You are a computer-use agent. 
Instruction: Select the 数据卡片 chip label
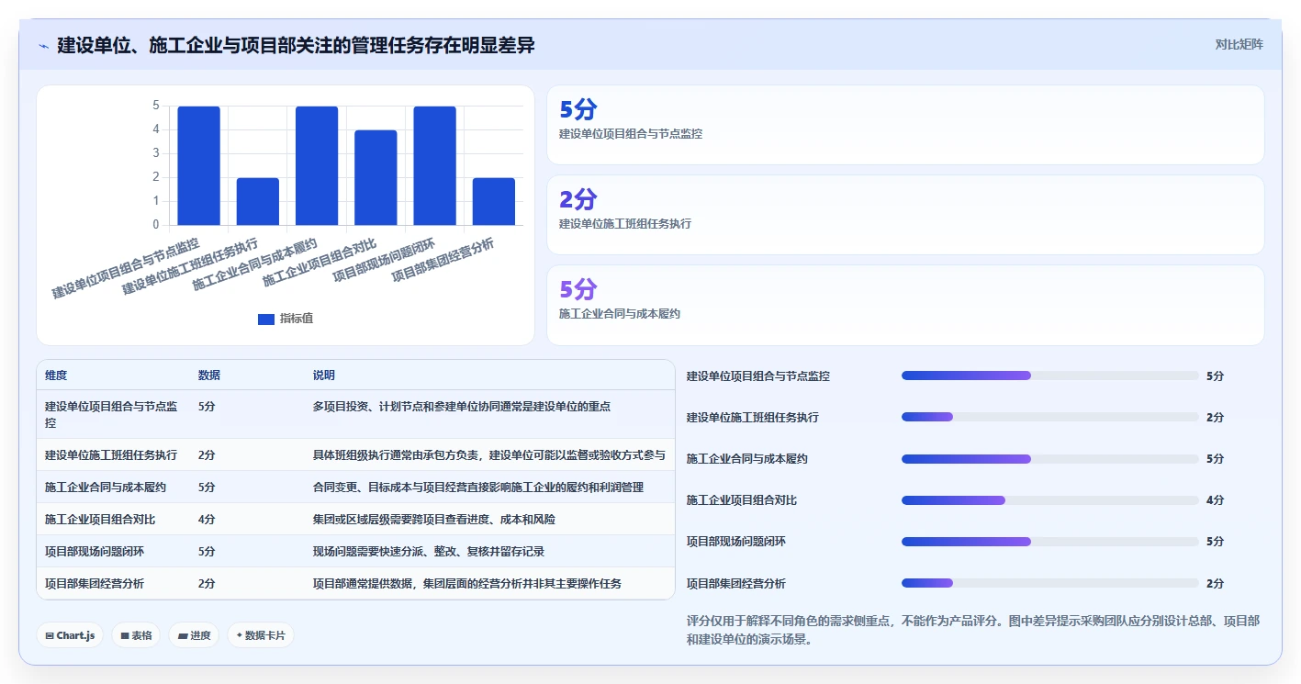click(x=265, y=635)
